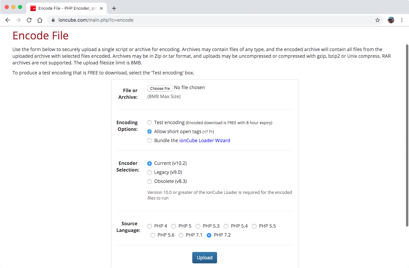Bookmark this page with the star icon
The image size is (409, 268).
click(x=378, y=20)
